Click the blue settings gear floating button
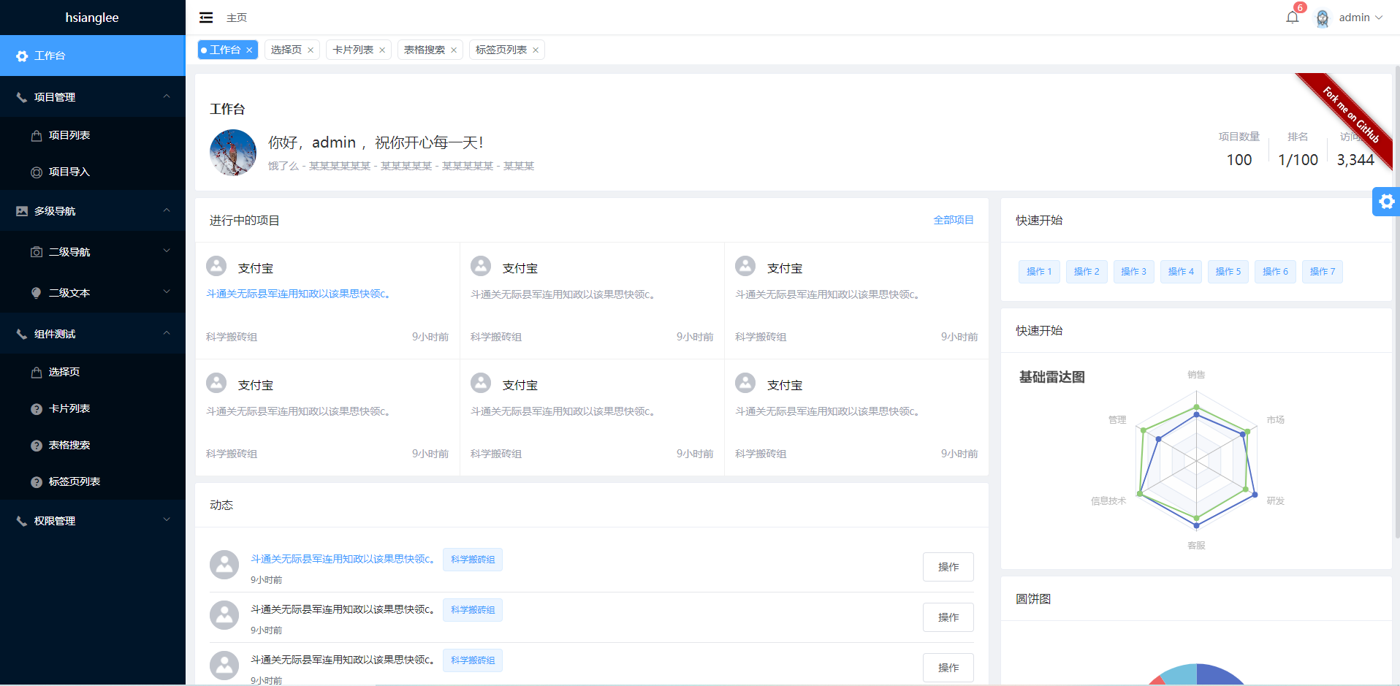Viewport: 1400px width, 686px height. click(x=1386, y=202)
